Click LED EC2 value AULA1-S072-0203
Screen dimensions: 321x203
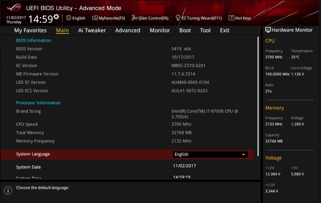click(x=189, y=91)
